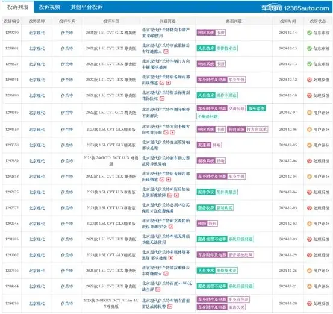Select the 变速器 异响 tag
Image resolution: width=333 pixels, height=314 pixels.
click(x=209, y=145)
